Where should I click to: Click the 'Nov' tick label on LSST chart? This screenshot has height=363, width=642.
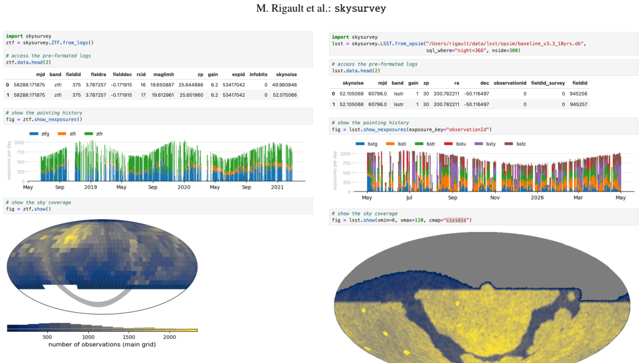495,197
